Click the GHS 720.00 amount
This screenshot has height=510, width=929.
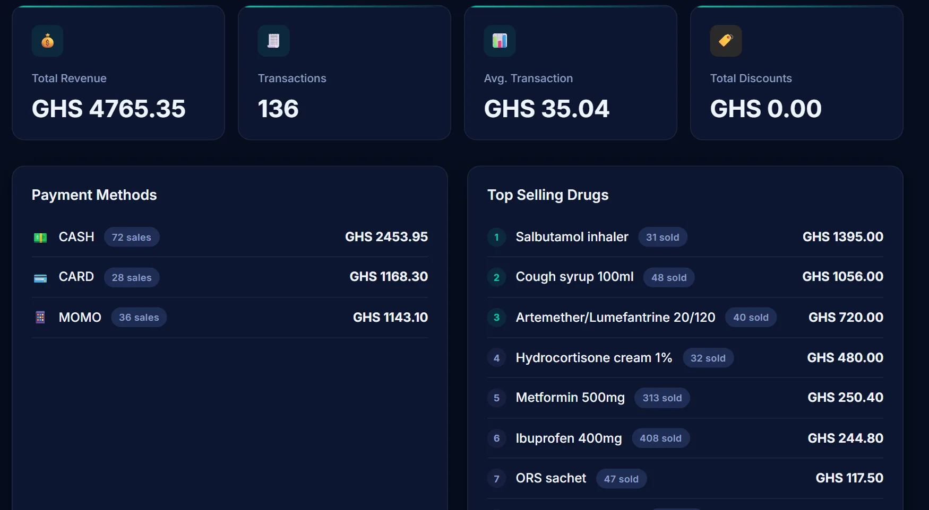tap(846, 318)
